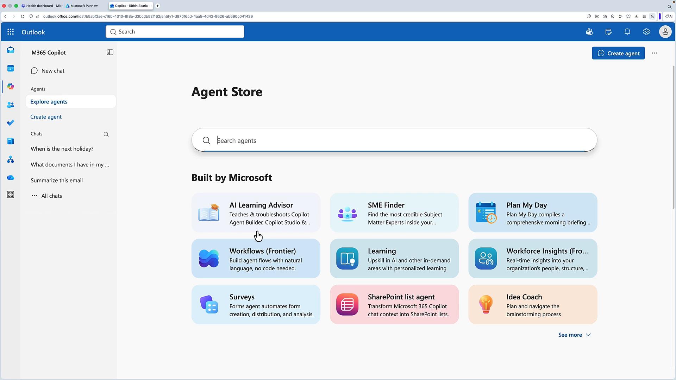Open OneDrive cloud icon in left rail
The width and height of the screenshot is (676, 380).
[x=11, y=178]
